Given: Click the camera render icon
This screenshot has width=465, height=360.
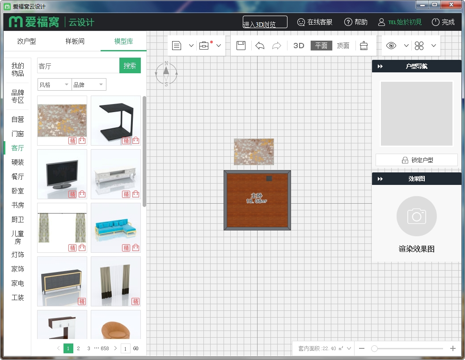Looking at the screenshot, I should point(416,217).
